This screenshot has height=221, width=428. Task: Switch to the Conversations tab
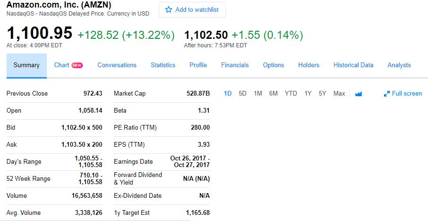coord(117,65)
